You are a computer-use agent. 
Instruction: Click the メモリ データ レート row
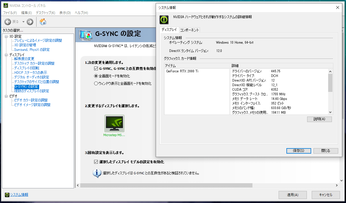point(280,99)
